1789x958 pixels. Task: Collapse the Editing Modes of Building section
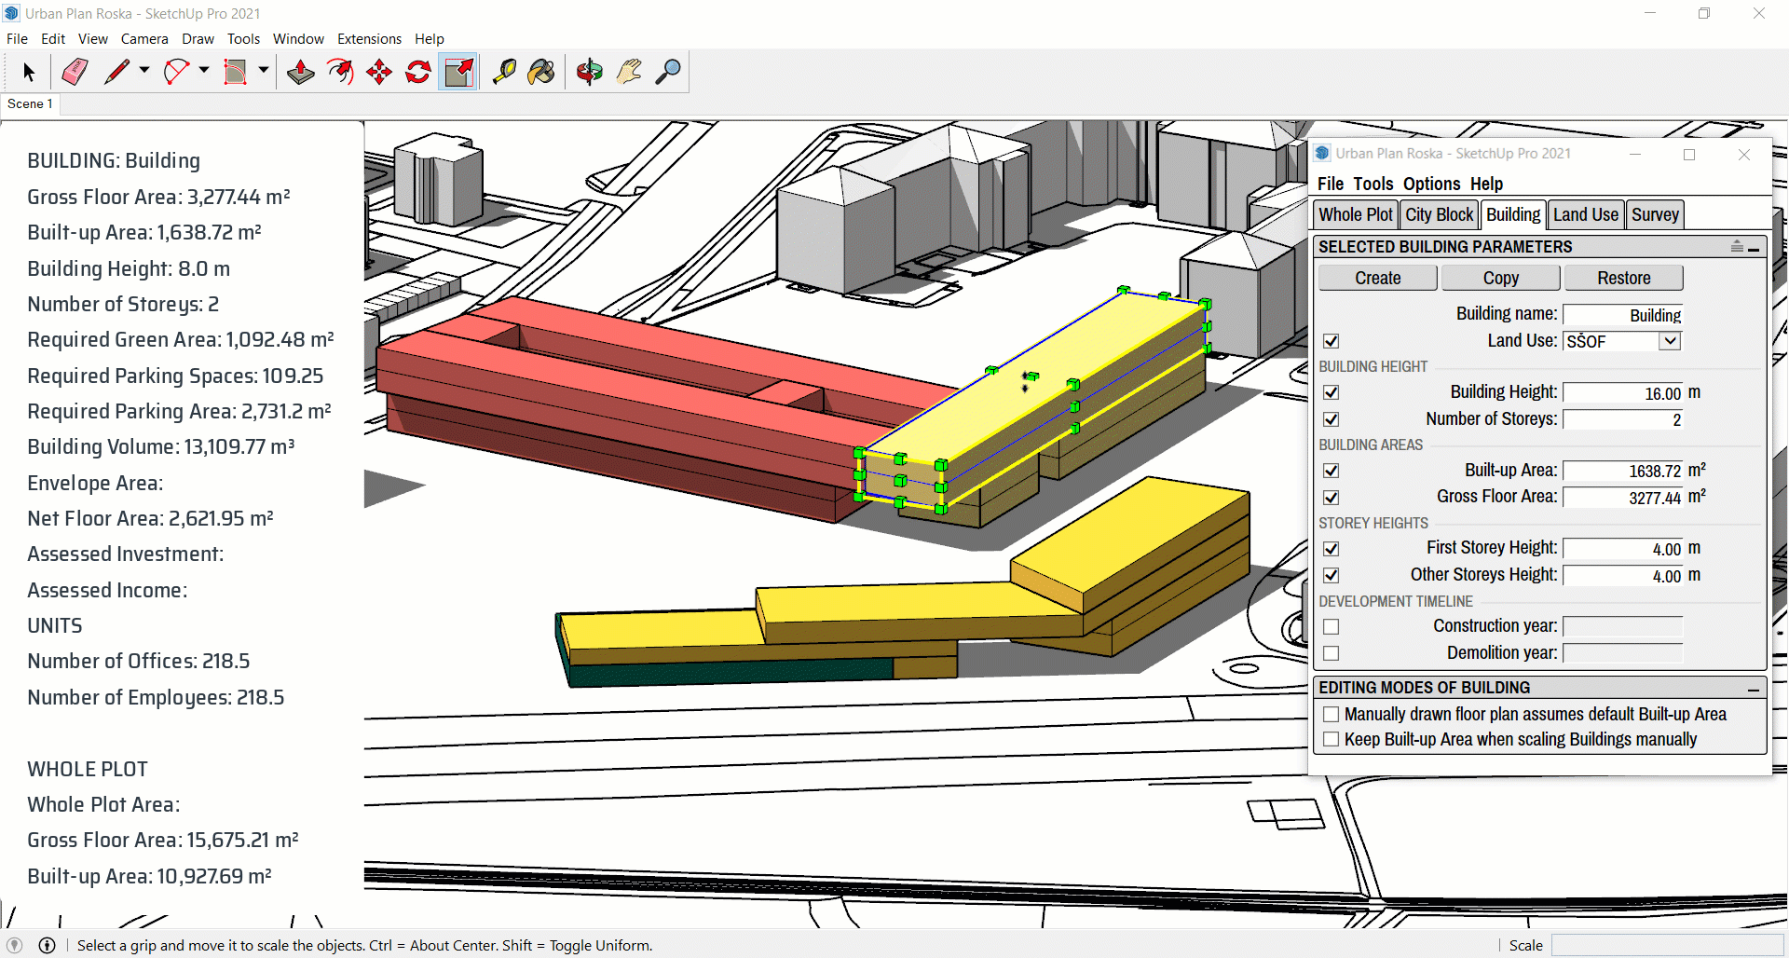[1753, 689]
